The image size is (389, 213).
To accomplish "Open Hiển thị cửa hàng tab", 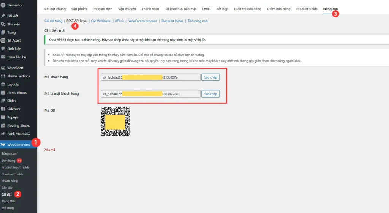I will 248,9.
